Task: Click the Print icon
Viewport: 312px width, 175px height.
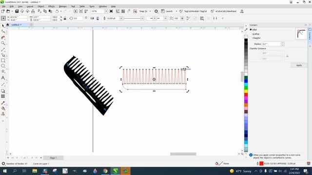Action: coord(33,11)
